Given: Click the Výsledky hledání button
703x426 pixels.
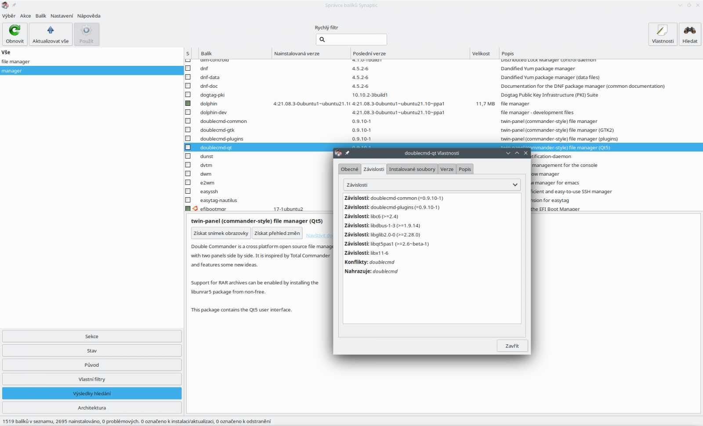Looking at the screenshot, I should coord(92,394).
